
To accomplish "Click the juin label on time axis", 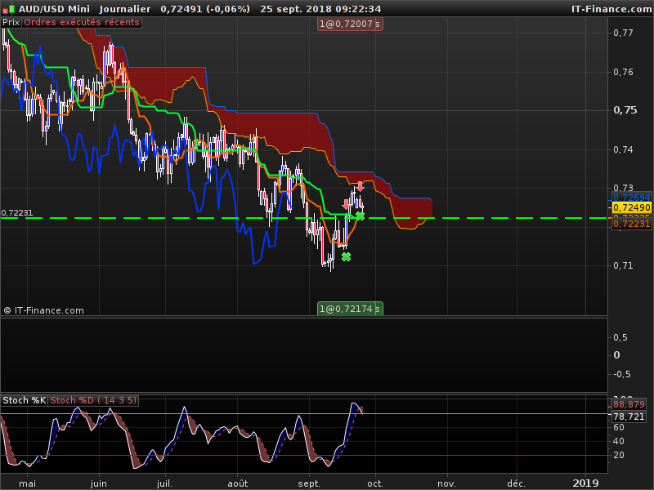I will point(99,483).
